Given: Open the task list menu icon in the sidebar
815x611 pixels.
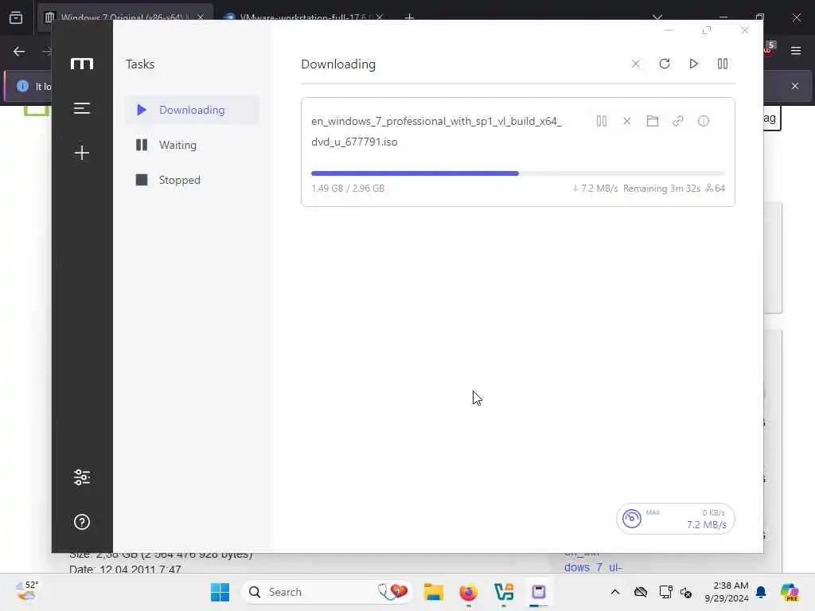Looking at the screenshot, I should pyautogui.click(x=82, y=108).
